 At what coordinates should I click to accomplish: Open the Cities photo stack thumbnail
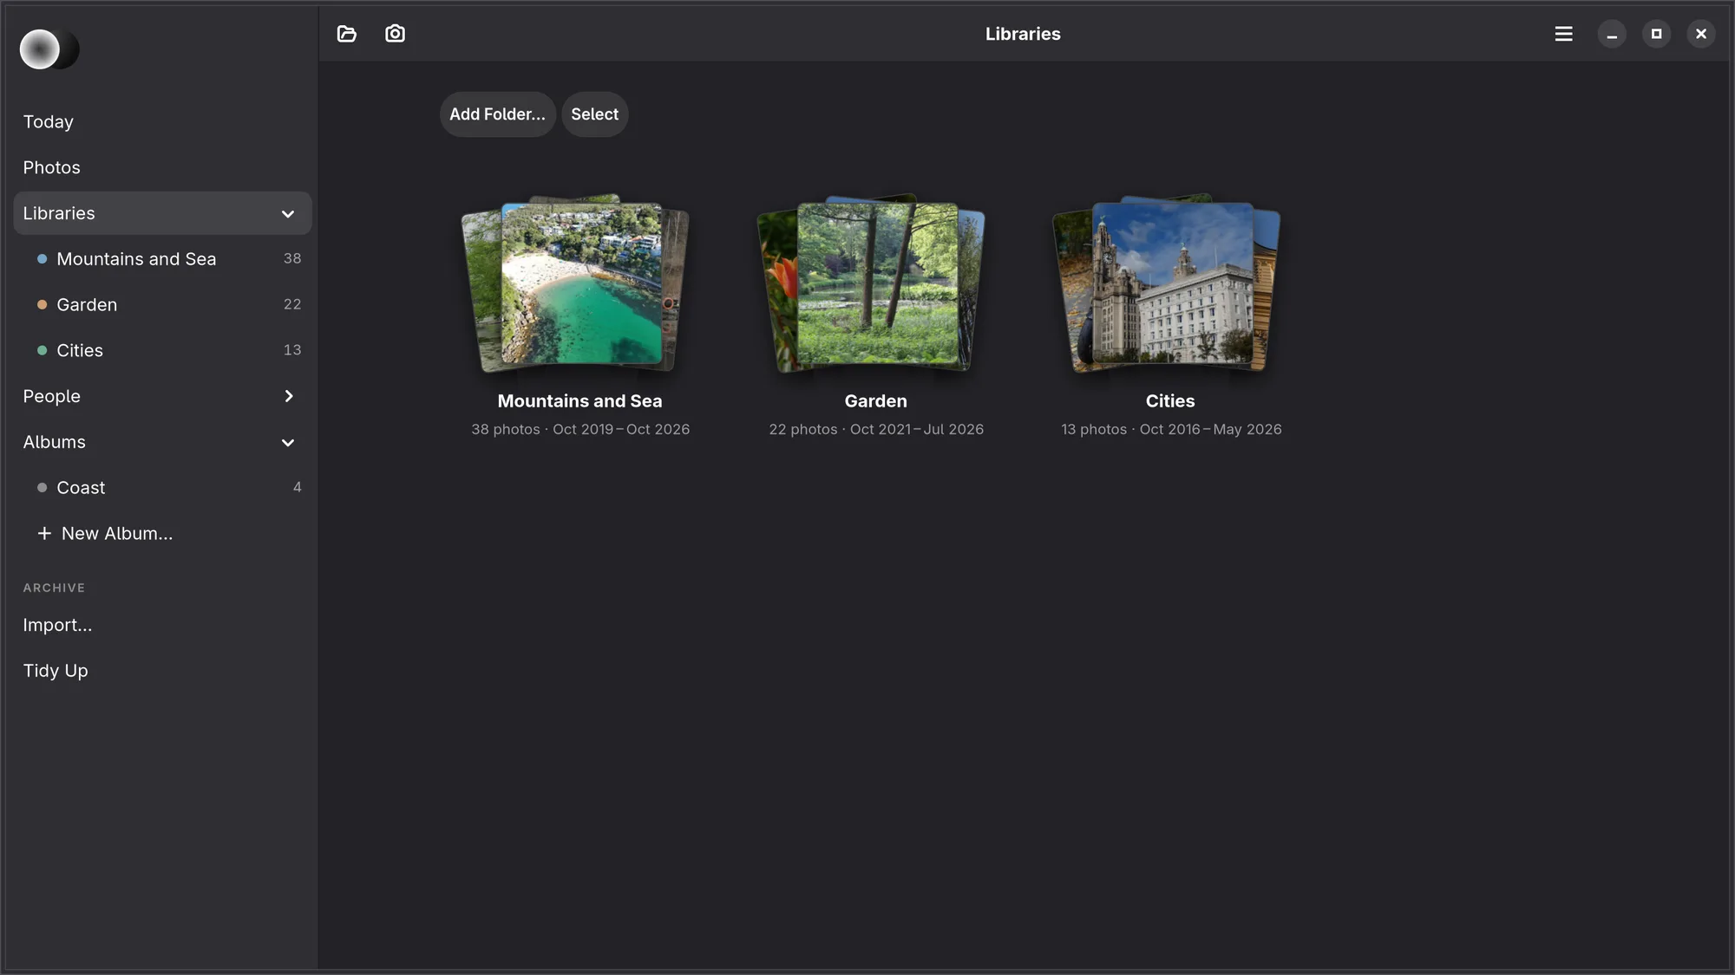(x=1167, y=284)
